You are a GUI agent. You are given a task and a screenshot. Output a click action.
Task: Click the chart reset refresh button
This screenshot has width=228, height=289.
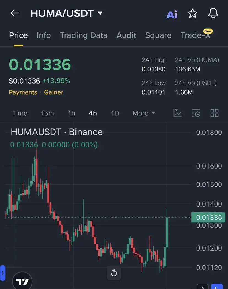[x=114, y=273]
